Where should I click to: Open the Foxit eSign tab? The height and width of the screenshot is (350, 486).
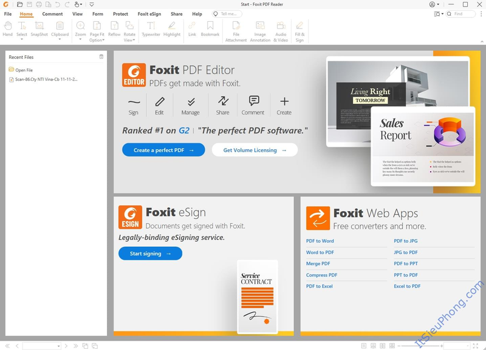(x=149, y=14)
